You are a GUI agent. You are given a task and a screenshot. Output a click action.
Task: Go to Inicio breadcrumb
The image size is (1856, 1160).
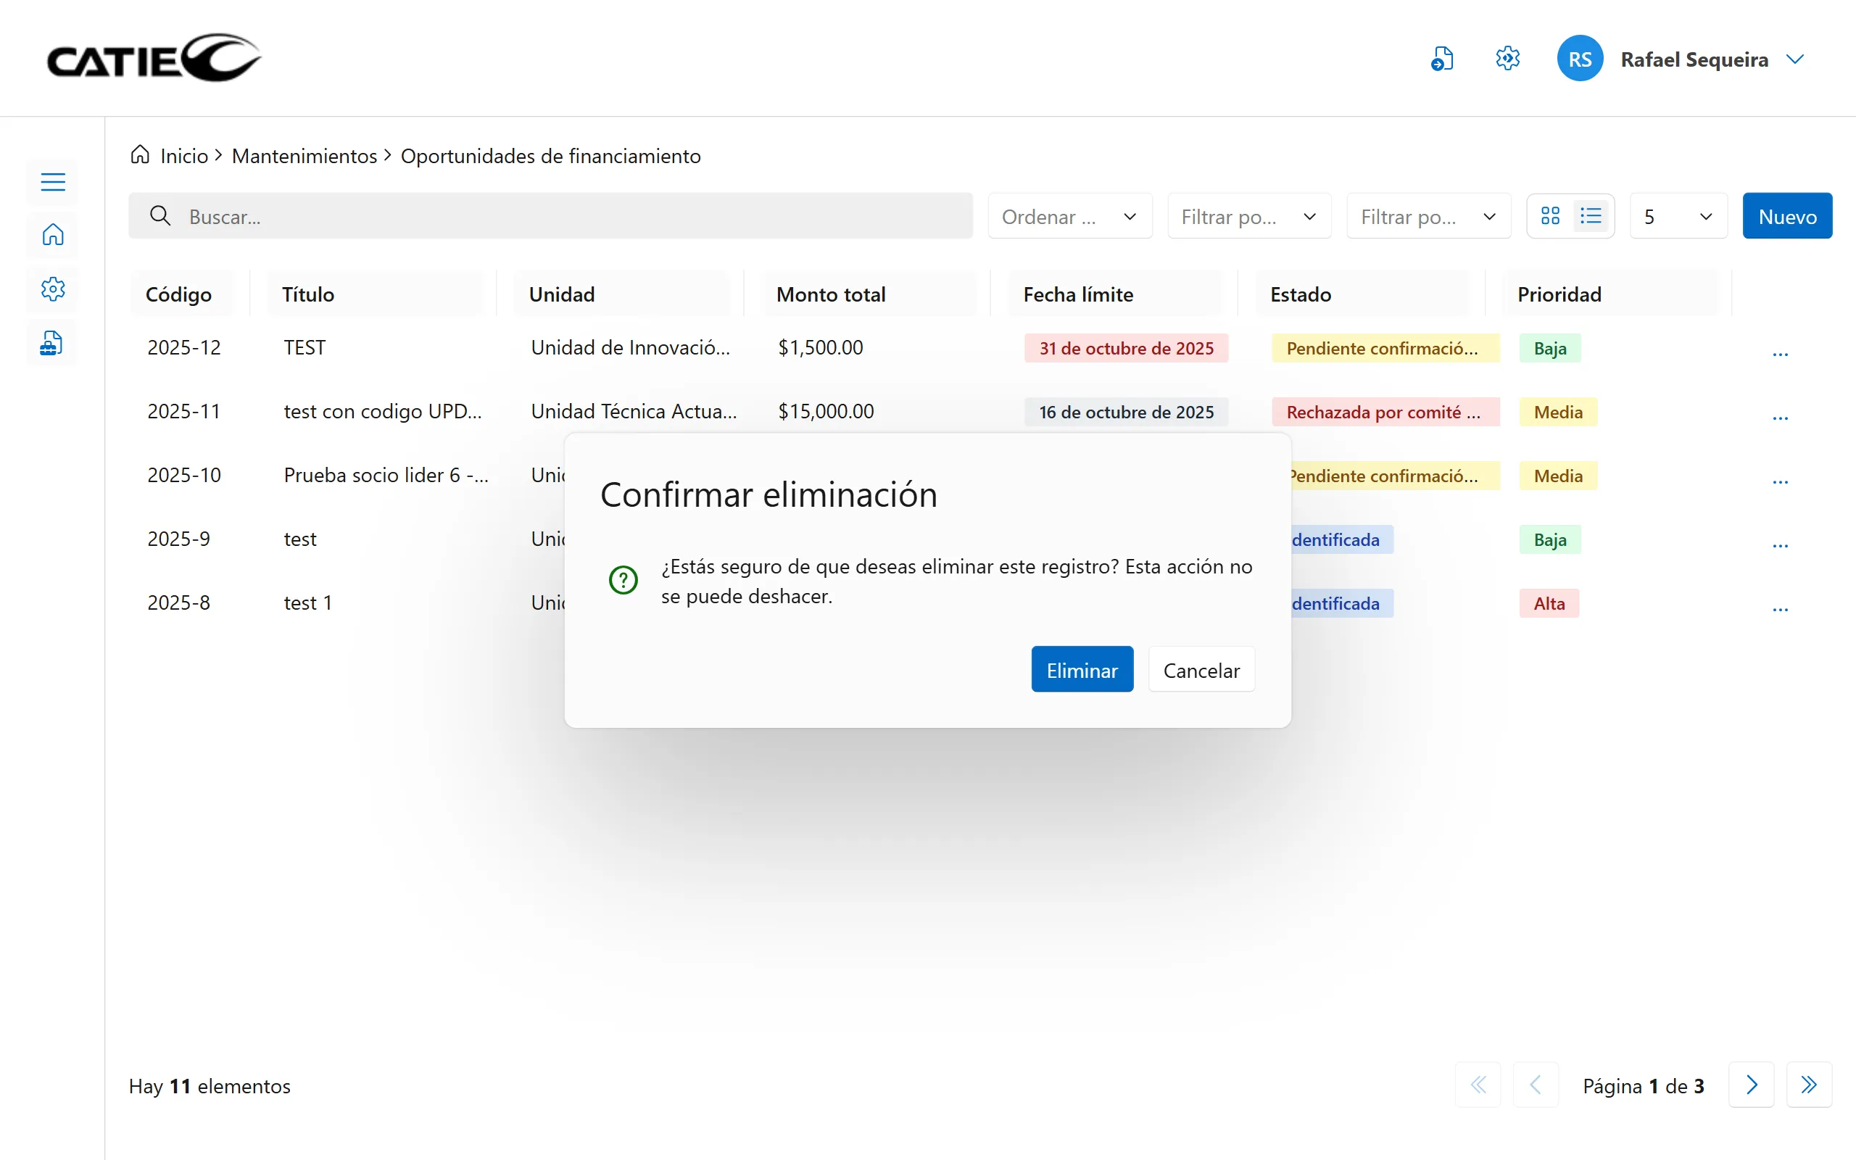(184, 156)
